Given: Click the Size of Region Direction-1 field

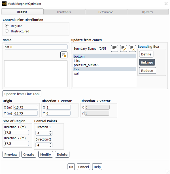Looking at the screenshot, I should 16,133.
